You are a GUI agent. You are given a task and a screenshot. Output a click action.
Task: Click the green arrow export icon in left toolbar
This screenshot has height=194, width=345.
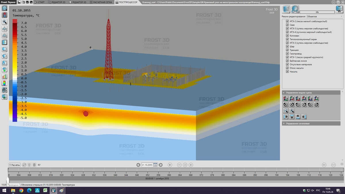pyautogui.click(x=5, y=70)
